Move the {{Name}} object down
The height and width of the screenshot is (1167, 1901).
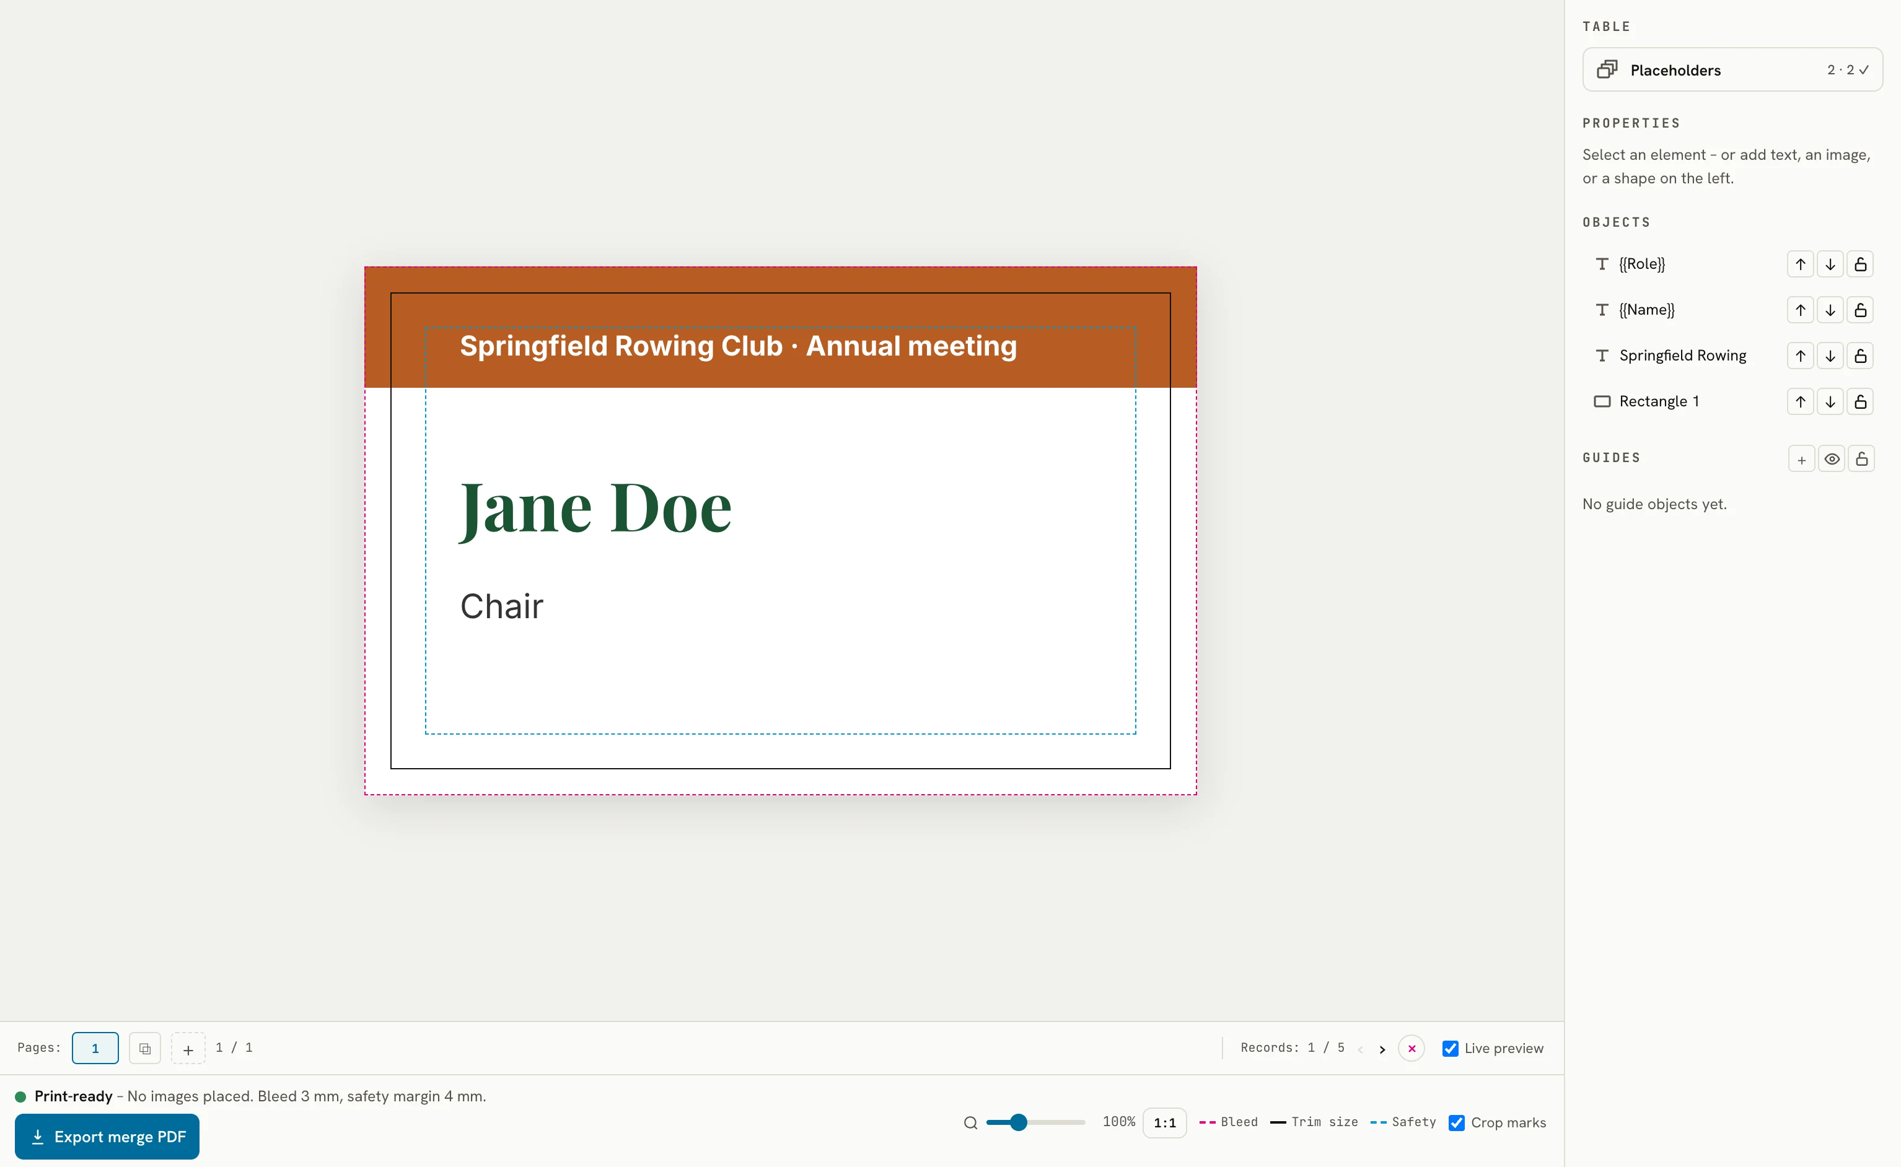click(x=1830, y=310)
